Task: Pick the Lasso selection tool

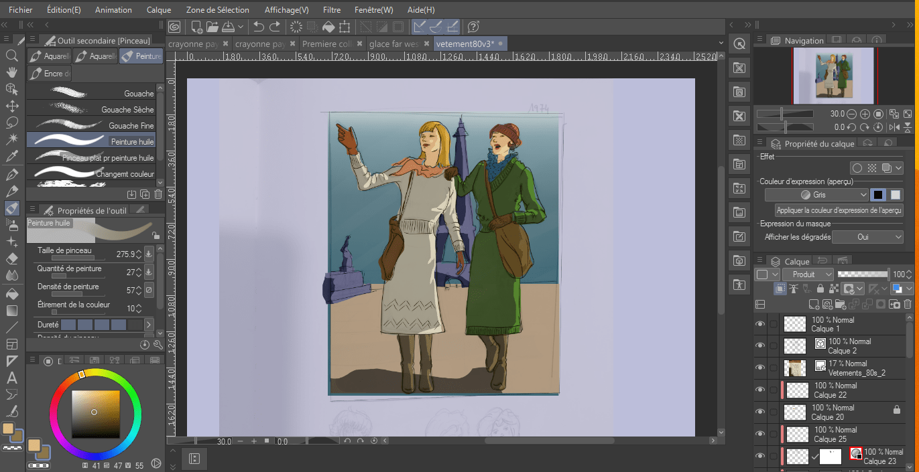Action: coord(11,123)
